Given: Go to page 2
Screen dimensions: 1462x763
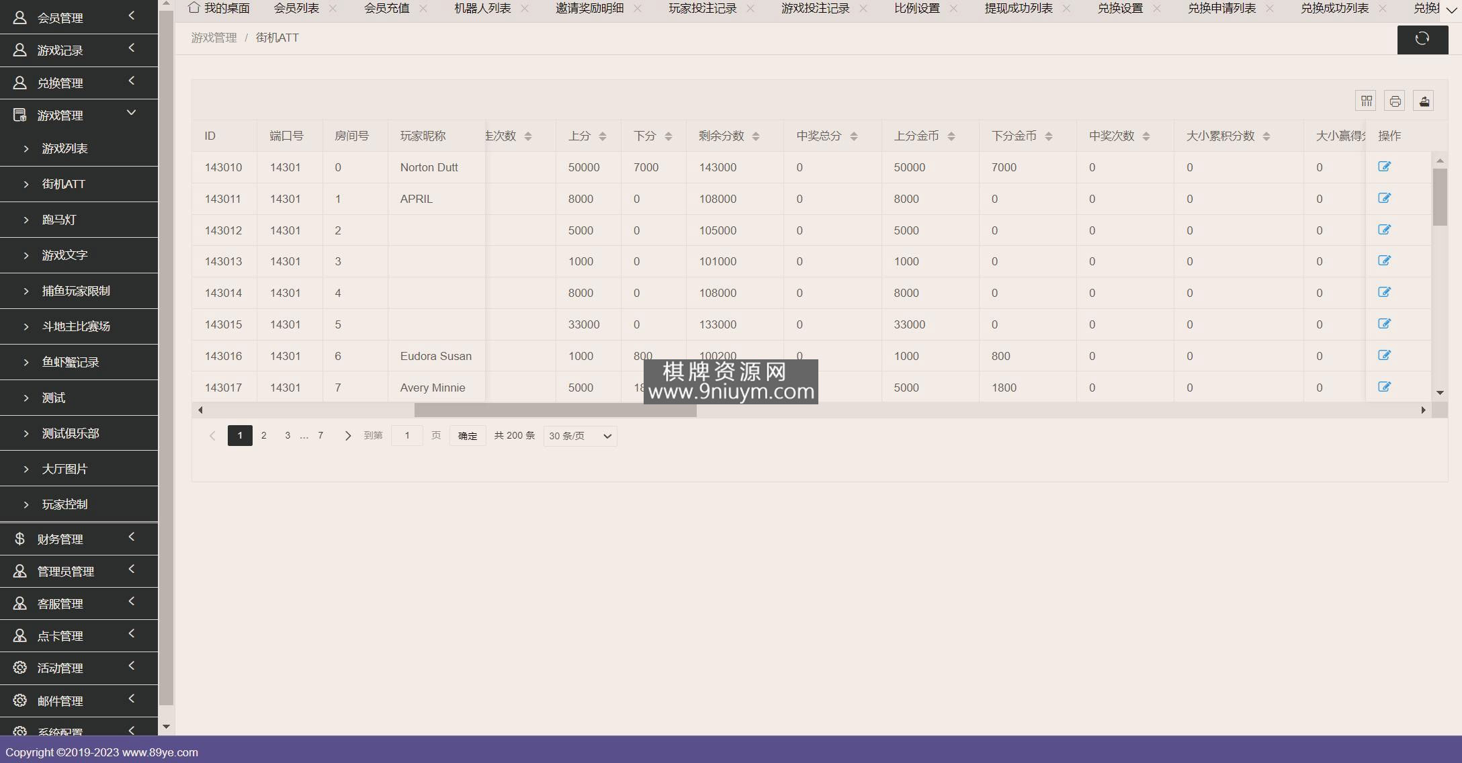Looking at the screenshot, I should coord(264,435).
